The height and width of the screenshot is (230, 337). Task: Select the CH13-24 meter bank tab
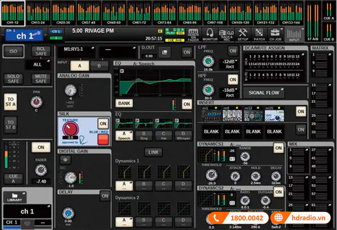pyautogui.click(x=38, y=13)
